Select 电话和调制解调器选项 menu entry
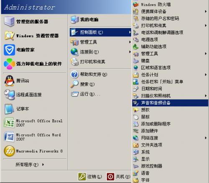Image resolution: width=209 pixels, height=183 pixels. [x=170, y=33]
